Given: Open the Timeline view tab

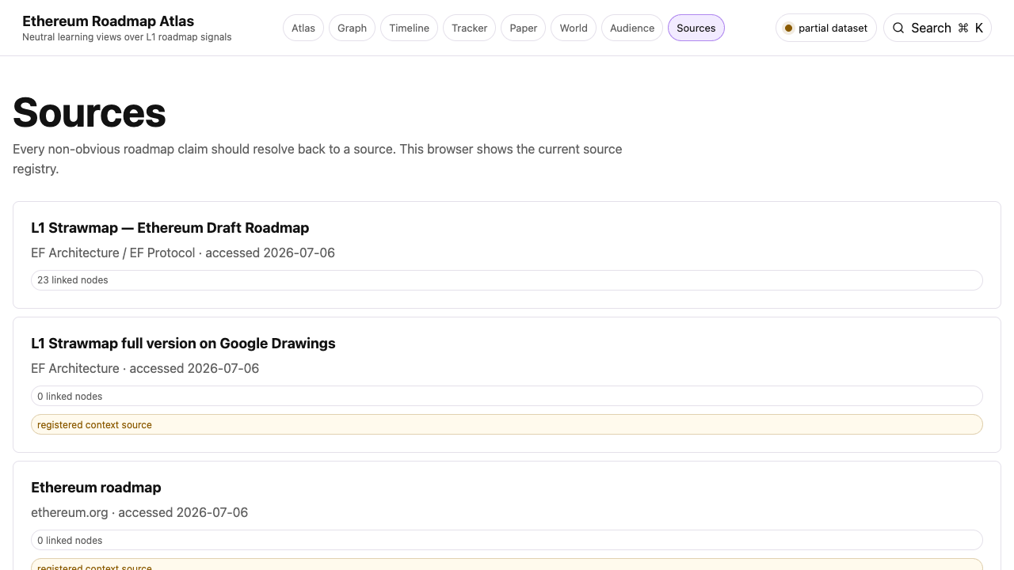Looking at the screenshot, I should 410,28.
